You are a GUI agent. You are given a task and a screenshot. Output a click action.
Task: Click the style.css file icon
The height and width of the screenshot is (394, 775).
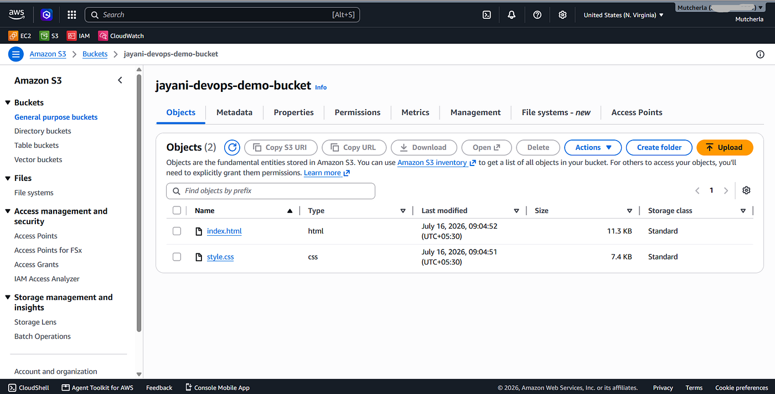pyautogui.click(x=199, y=257)
